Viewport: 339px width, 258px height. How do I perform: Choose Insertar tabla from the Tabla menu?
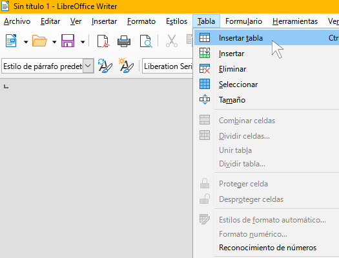(x=267, y=38)
